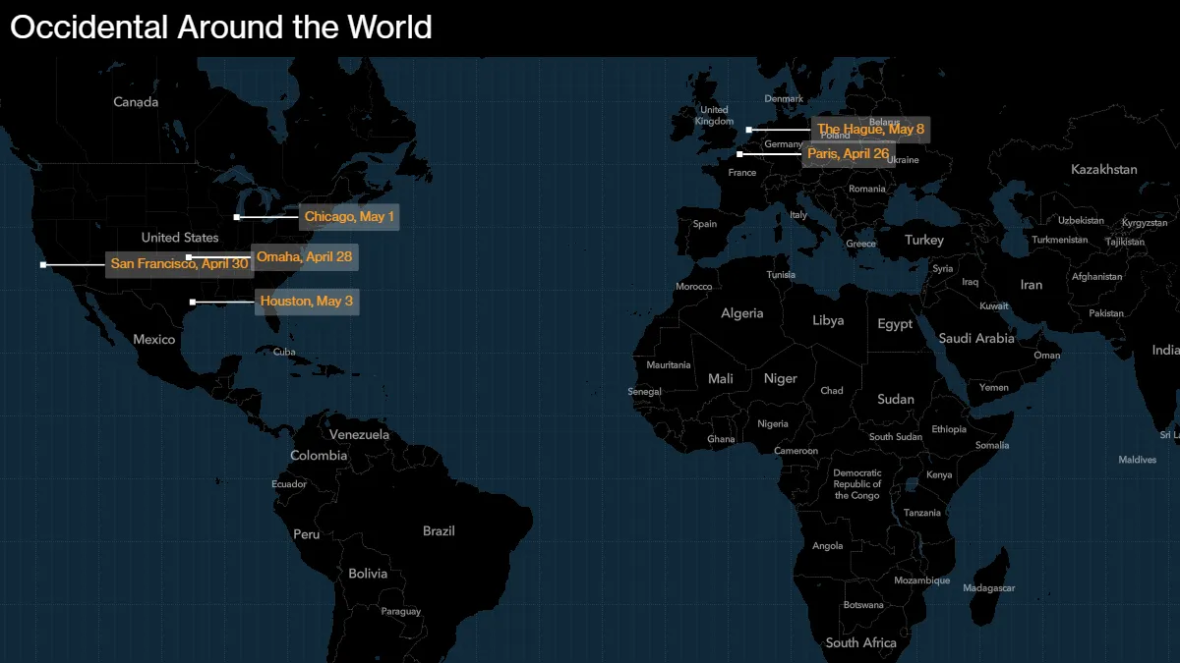Click the Afghanistan map label
Screen dimensions: 1180x663
pyautogui.click(x=1096, y=277)
